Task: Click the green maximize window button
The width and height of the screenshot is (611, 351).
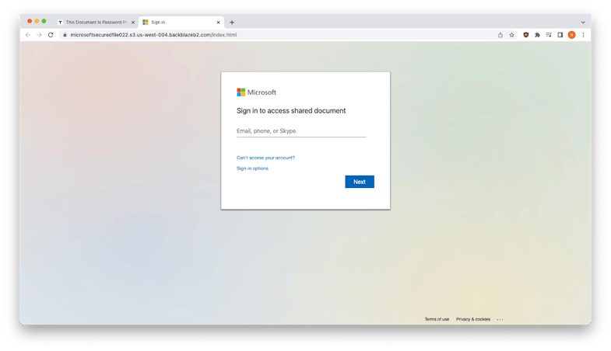Action: pos(44,21)
